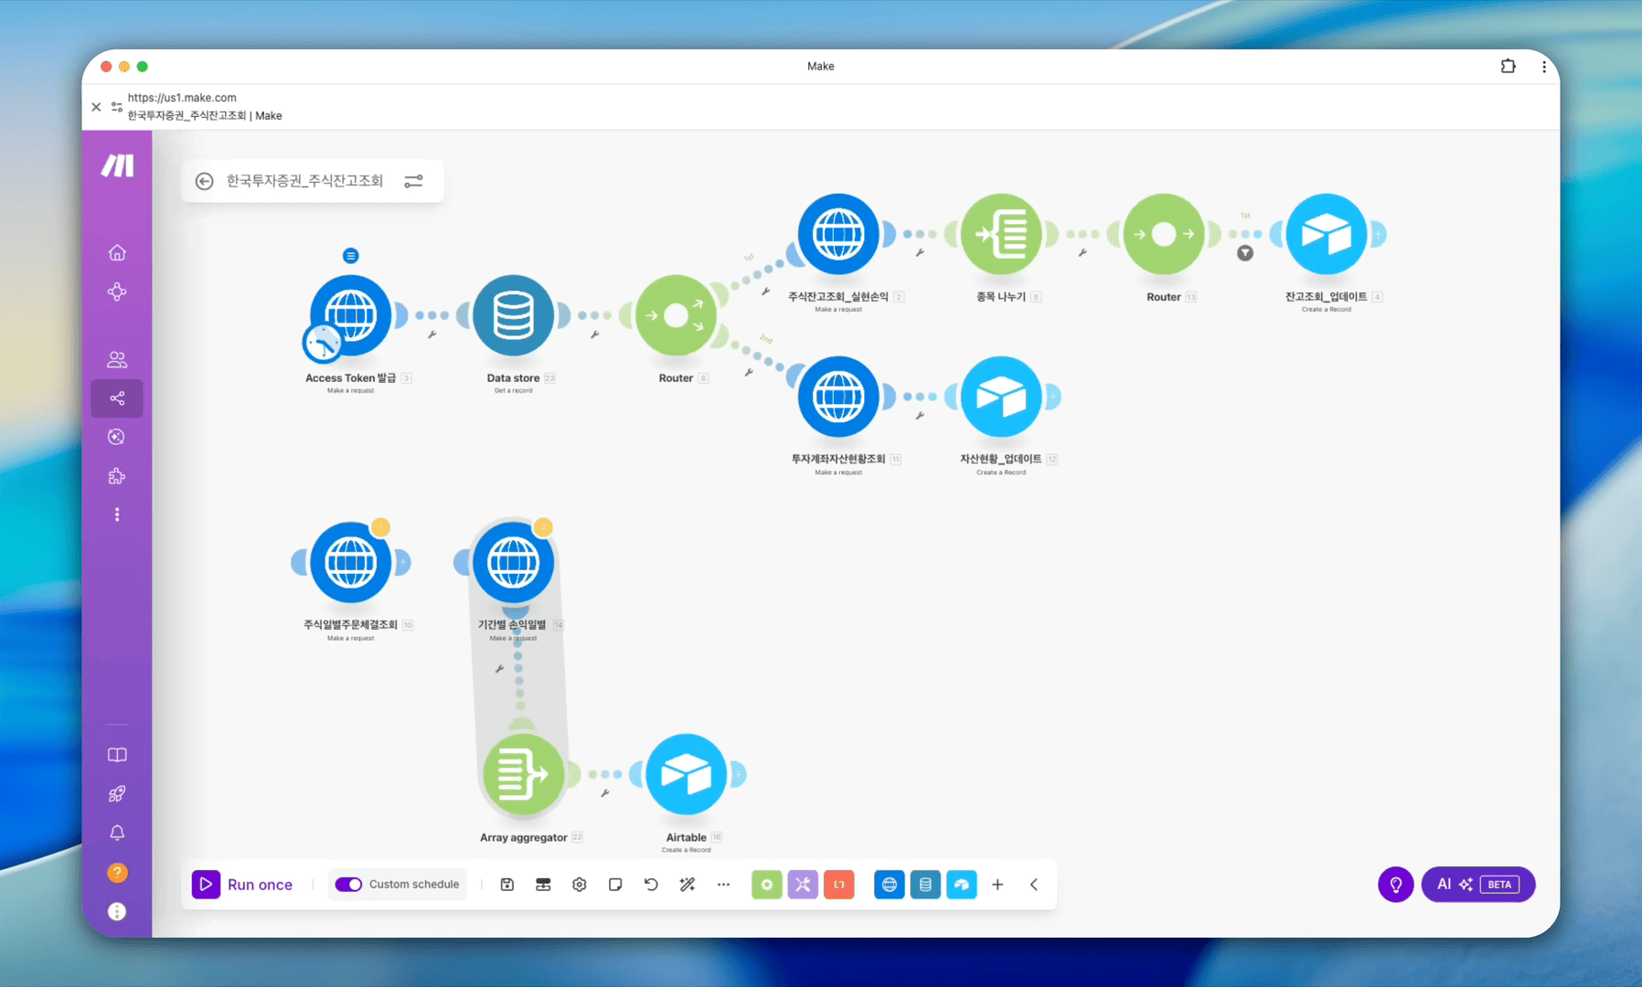
Task: Select the Data store module
Action: (513, 315)
